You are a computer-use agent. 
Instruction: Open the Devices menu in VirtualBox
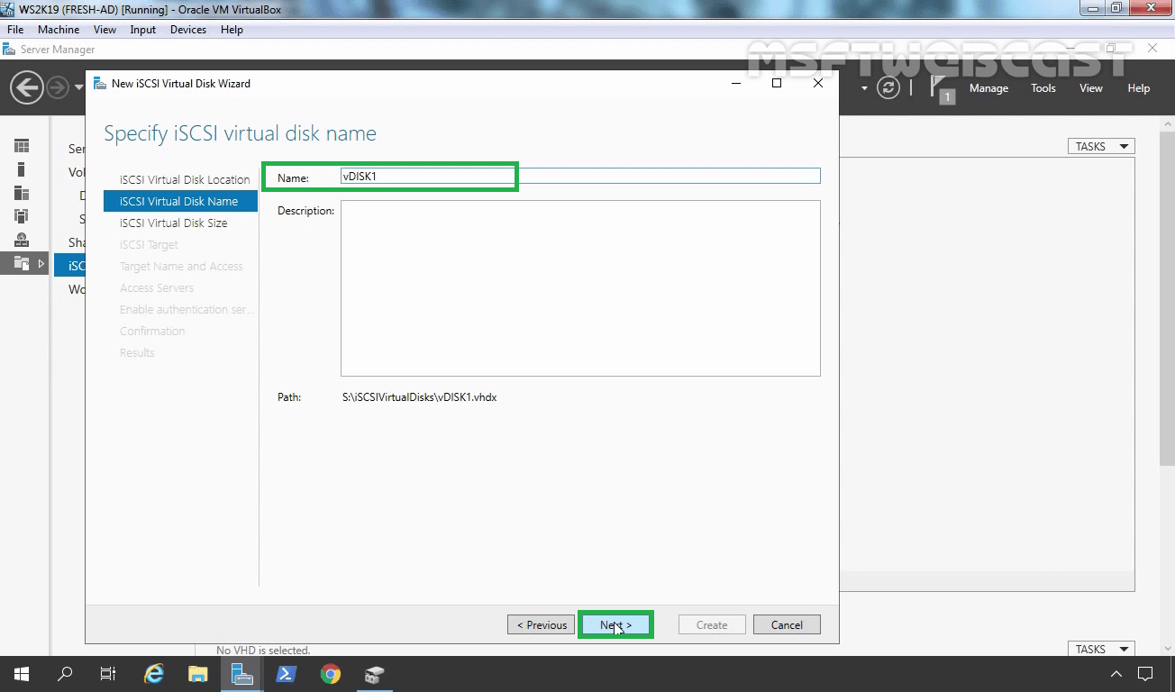[187, 29]
